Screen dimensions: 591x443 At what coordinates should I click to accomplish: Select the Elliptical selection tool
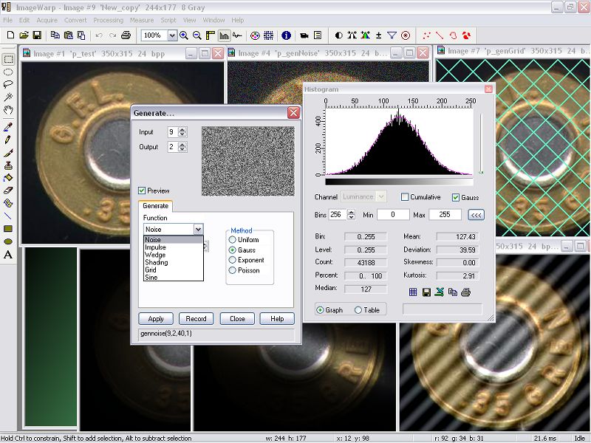click(x=8, y=72)
